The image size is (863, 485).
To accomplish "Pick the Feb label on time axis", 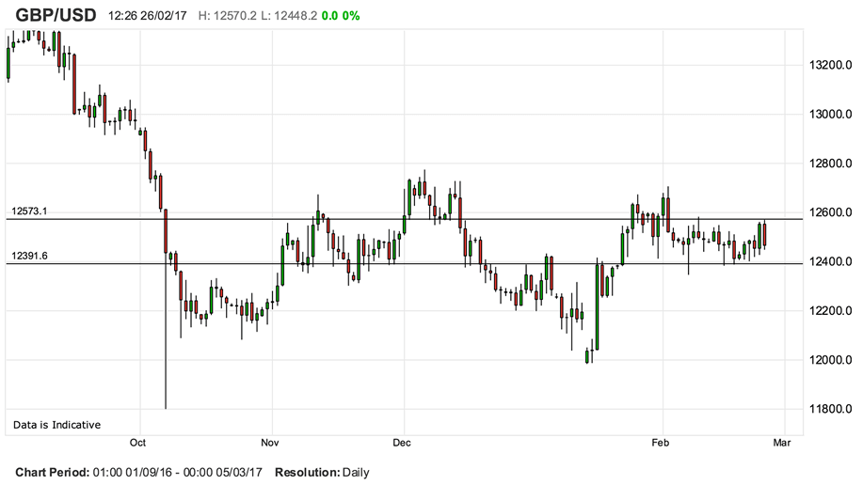I will click(662, 442).
